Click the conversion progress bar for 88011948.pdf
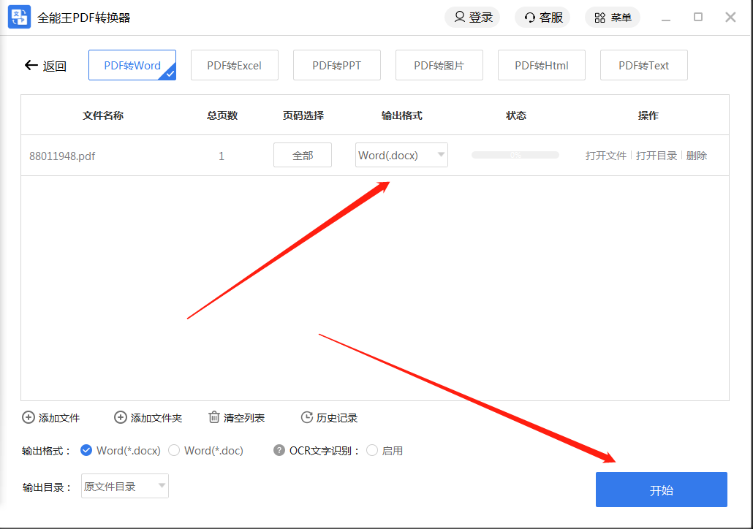The height and width of the screenshot is (529, 753). 515,155
